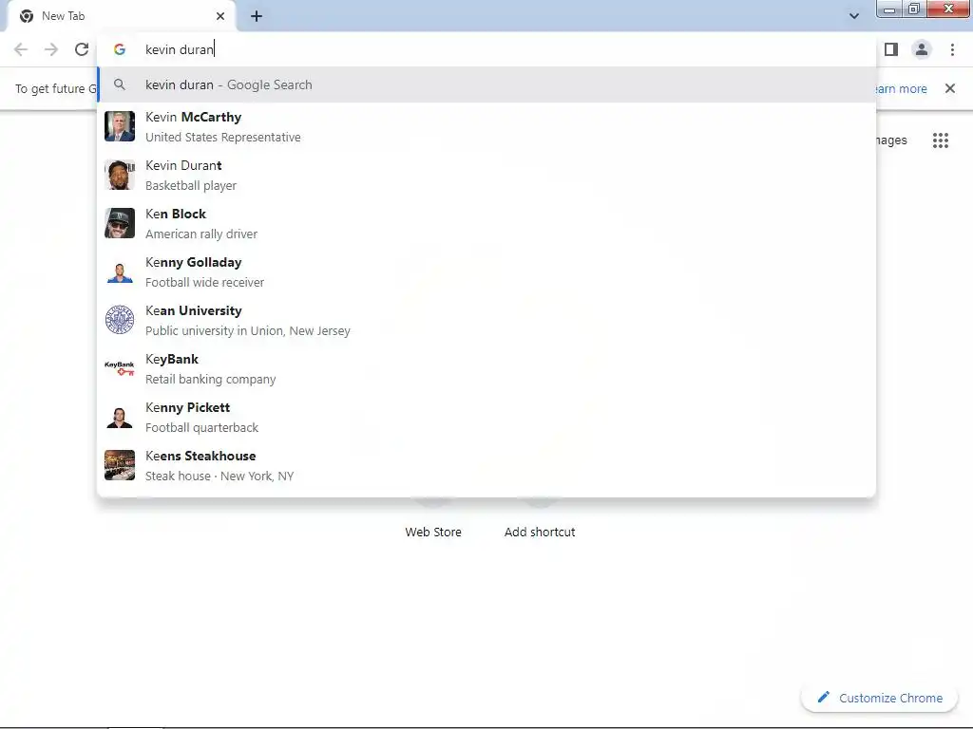The height and width of the screenshot is (729, 973).
Task: Click the Reload page icon
Action: 82,49
